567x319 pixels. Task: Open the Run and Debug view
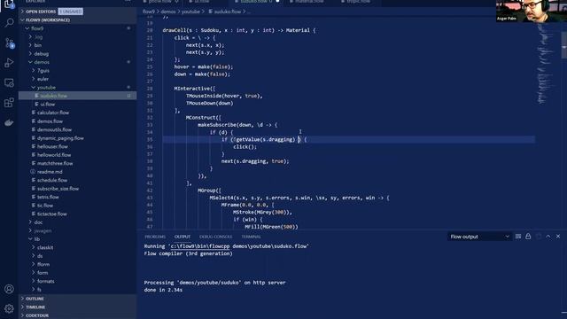(x=9, y=63)
